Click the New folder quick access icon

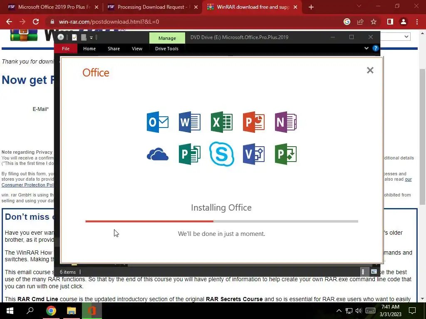84,37
